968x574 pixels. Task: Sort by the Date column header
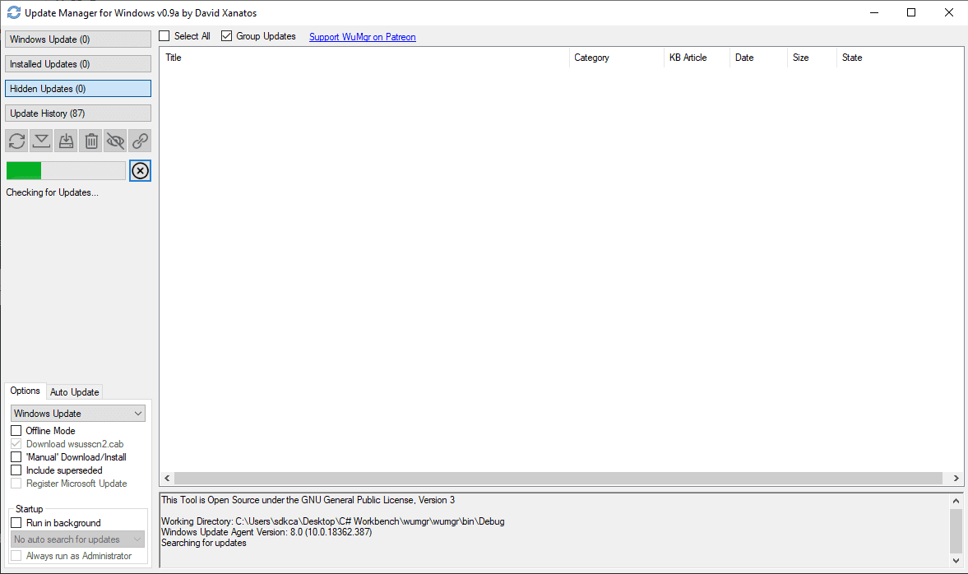(759, 58)
